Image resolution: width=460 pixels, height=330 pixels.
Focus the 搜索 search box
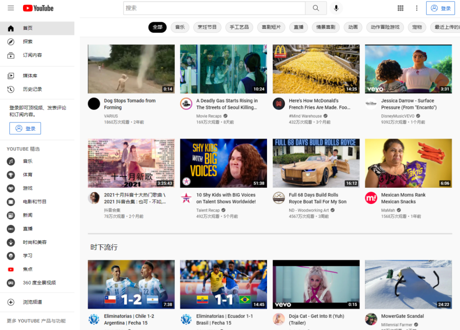(214, 8)
